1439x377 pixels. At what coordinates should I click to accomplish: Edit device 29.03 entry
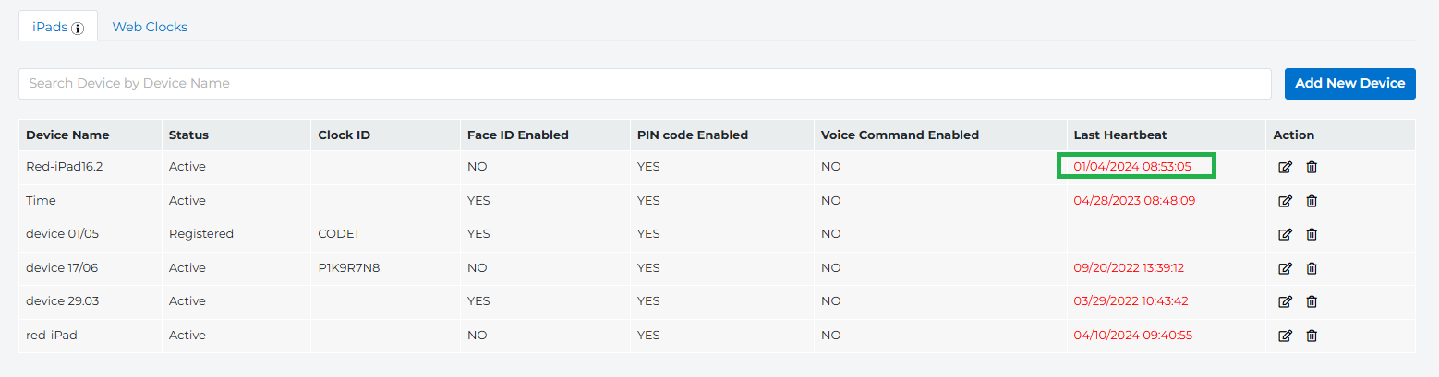point(1284,301)
